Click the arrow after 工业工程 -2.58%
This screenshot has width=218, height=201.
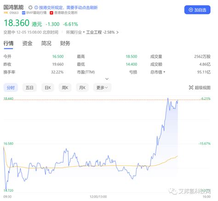[x=117, y=32]
